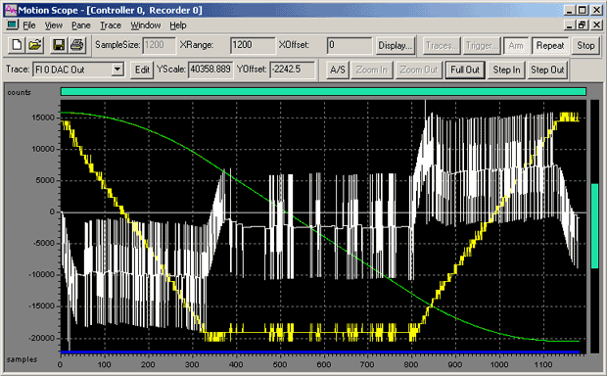Viewport: 607px width, 376px height.
Task: Click the disabled Trigger... button
Action: pos(482,46)
